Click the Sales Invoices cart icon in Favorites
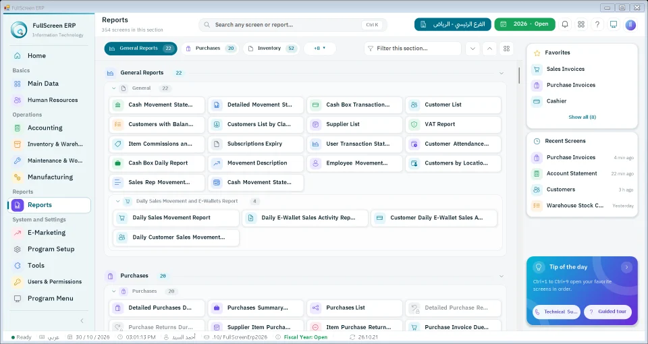Image resolution: width=648 pixels, height=344 pixels. point(537,69)
